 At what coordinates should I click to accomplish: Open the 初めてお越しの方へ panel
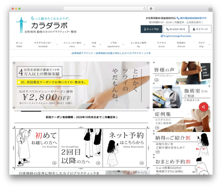(37, 148)
